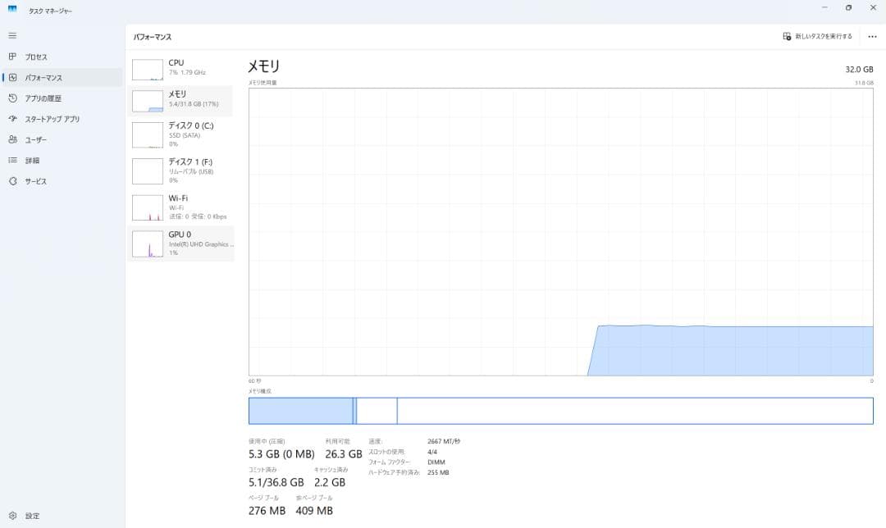Click the Task Manager icon in title bar
Screen dimensions: 886x528
click(x=11, y=10)
